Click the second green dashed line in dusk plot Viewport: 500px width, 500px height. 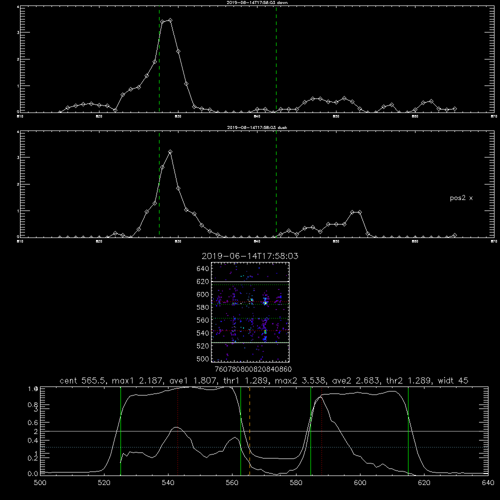coord(276,184)
